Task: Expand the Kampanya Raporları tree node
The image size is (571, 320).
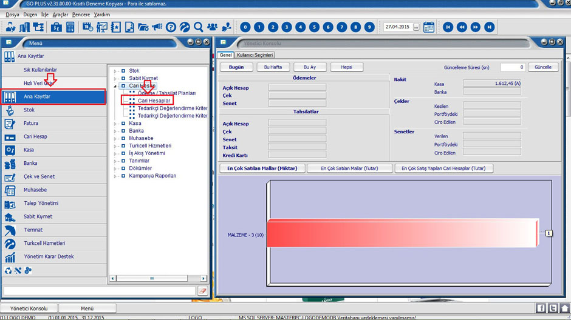Action: 115,176
